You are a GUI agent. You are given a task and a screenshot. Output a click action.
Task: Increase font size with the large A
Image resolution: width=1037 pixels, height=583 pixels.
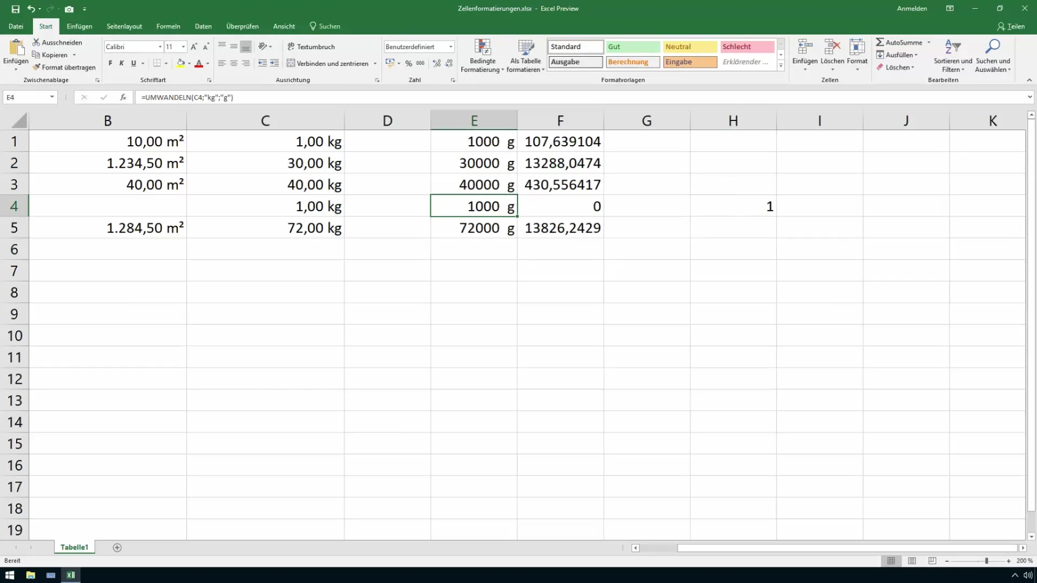pyautogui.click(x=194, y=47)
